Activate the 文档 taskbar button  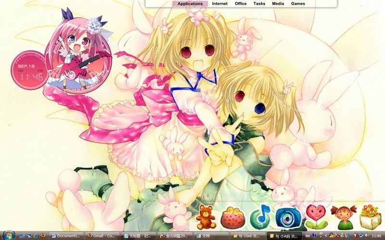[212, 236]
